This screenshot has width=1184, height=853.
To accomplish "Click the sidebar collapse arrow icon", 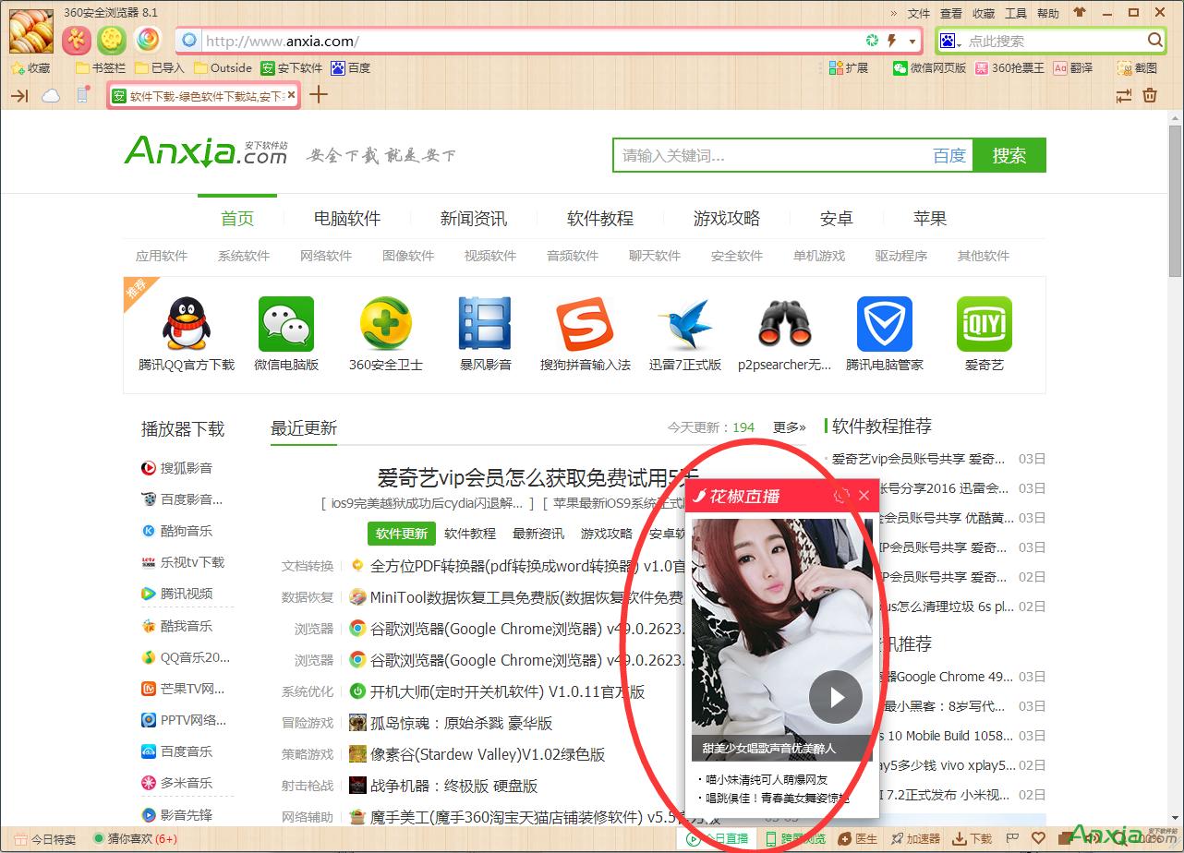I will tap(19, 95).
